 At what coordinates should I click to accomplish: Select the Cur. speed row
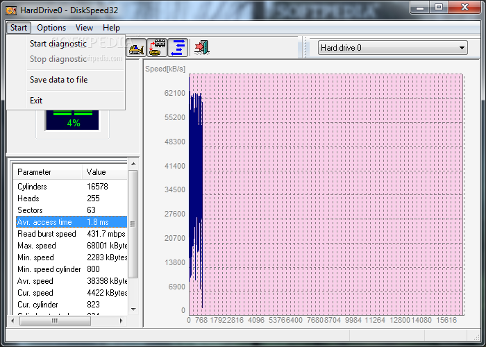tap(72, 292)
